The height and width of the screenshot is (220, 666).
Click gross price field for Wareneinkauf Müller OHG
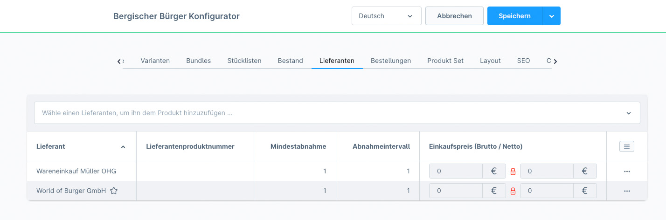pos(456,172)
